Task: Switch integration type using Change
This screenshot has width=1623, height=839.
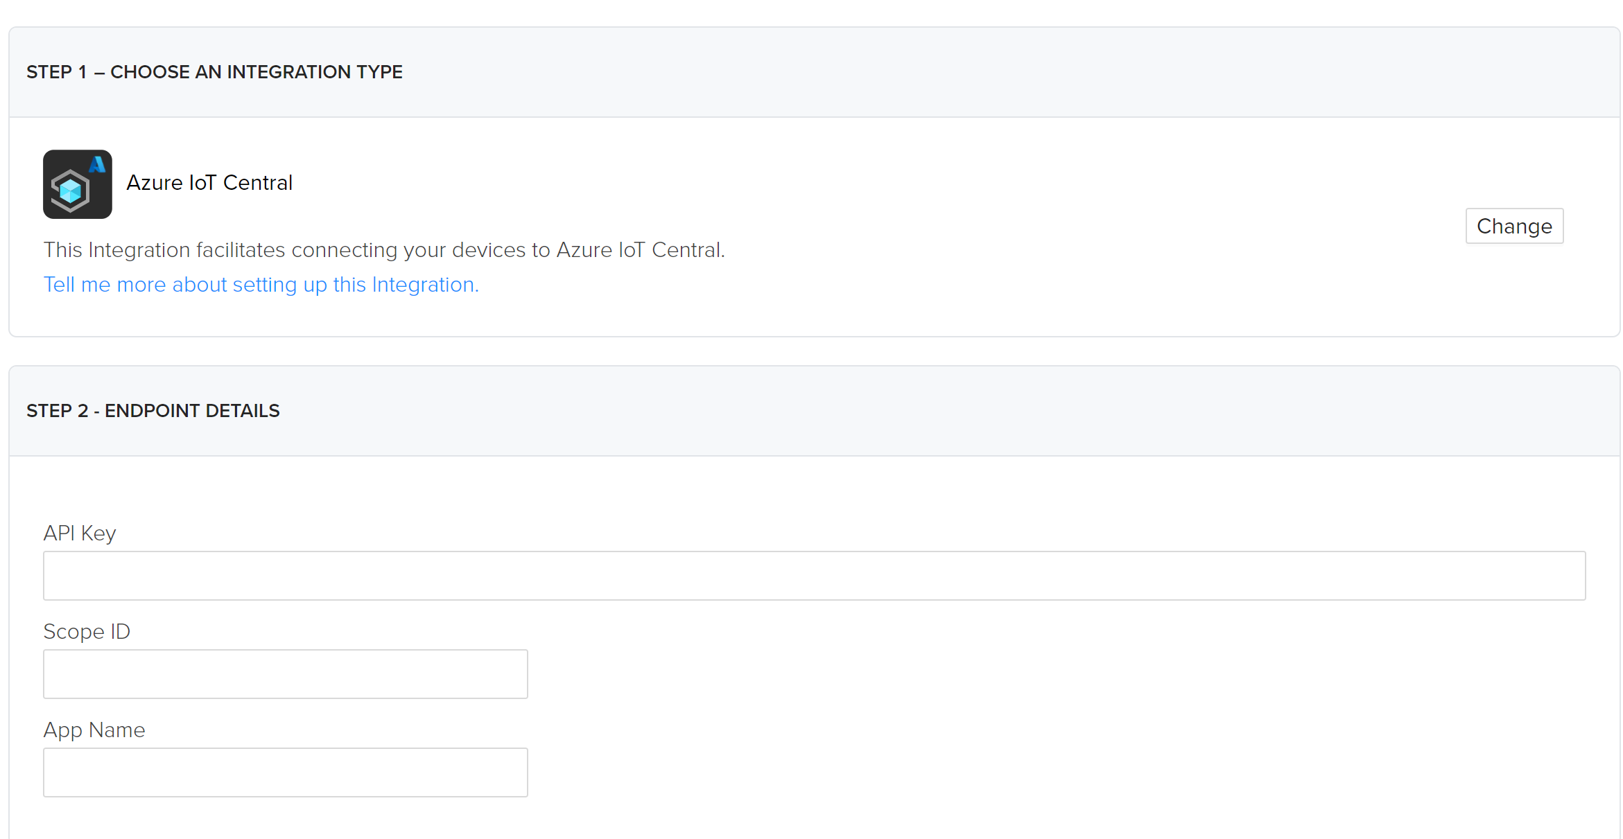Action: pyautogui.click(x=1513, y=225)
